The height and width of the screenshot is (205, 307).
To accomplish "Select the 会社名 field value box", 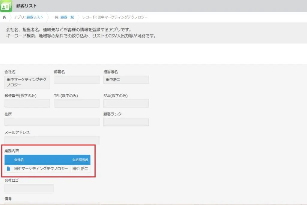I will pyautogui.click(x=27, y=82).
